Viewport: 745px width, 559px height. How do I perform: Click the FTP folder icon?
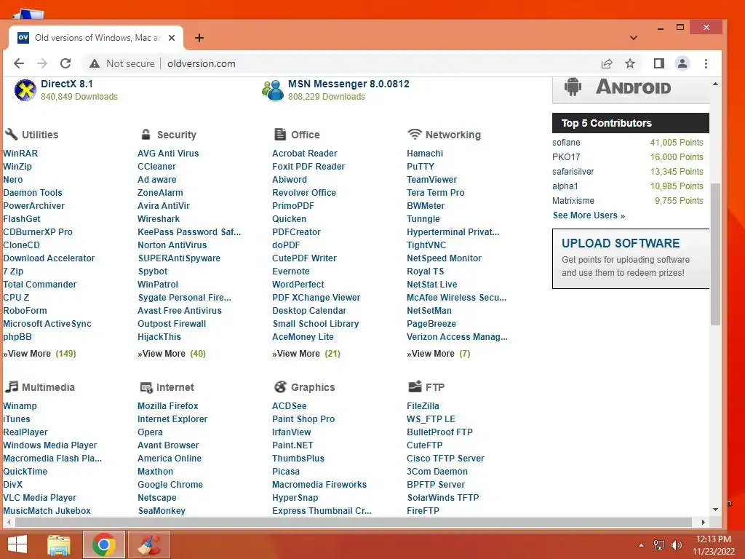415,386
